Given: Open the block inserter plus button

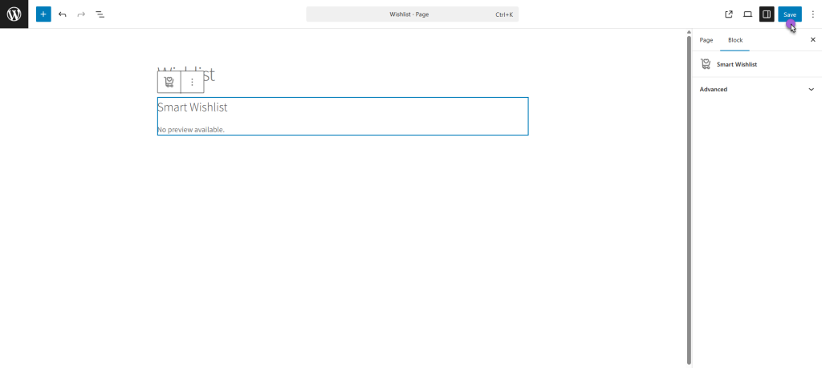Looking at the screenshot, I should (x=43, y=14).
